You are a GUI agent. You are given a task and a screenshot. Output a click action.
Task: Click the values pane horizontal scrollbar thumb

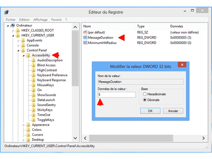tap(131, 138)
